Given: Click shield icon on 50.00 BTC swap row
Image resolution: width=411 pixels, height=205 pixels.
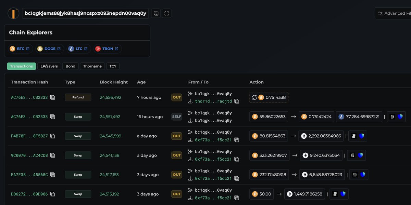Looking at the screenshot, I should 343,194.
